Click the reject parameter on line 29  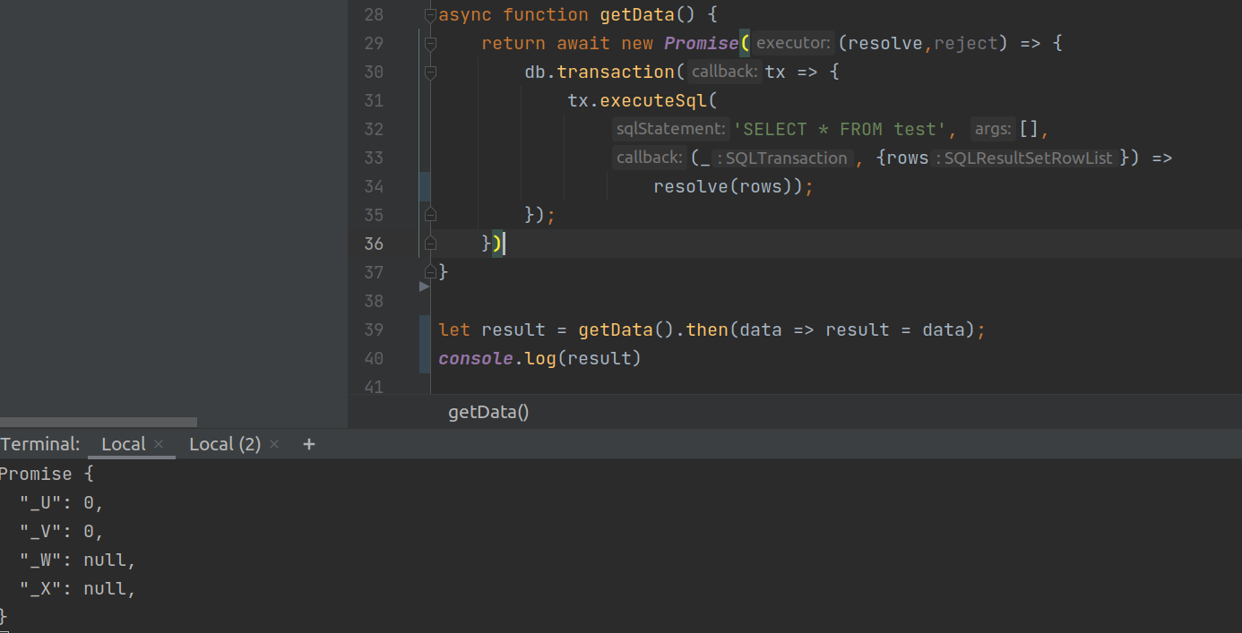point(966,43)
